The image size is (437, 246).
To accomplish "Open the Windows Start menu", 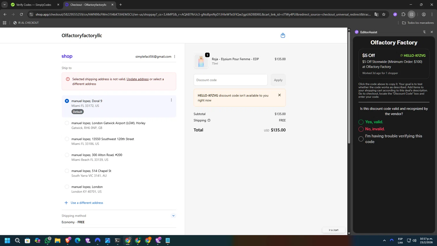I will (x=7, y=240).
